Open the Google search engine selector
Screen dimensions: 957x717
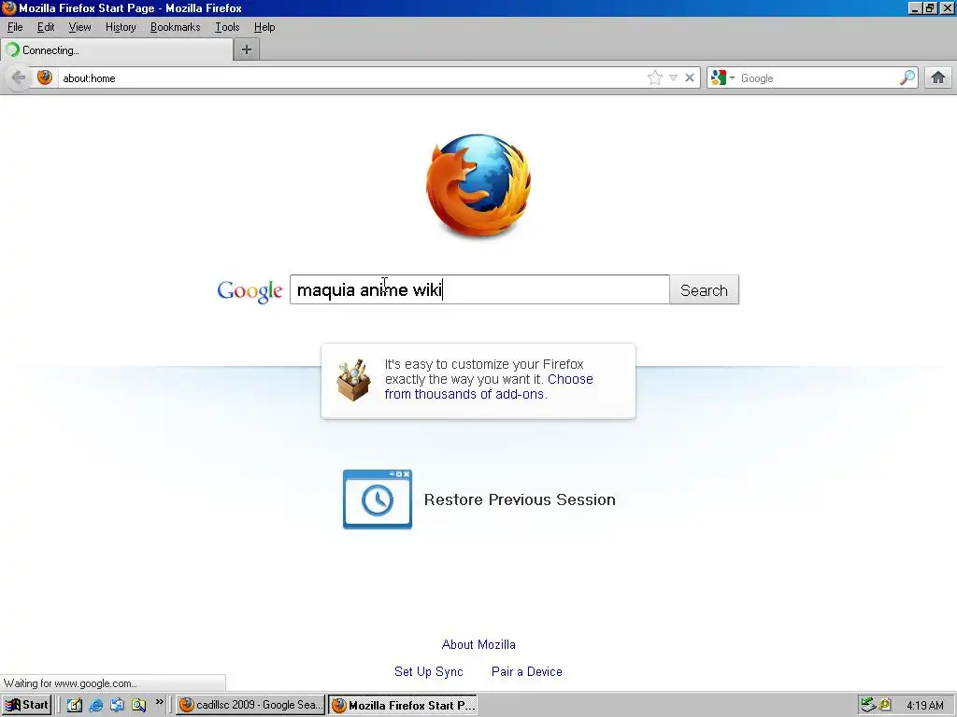(723, 78)
